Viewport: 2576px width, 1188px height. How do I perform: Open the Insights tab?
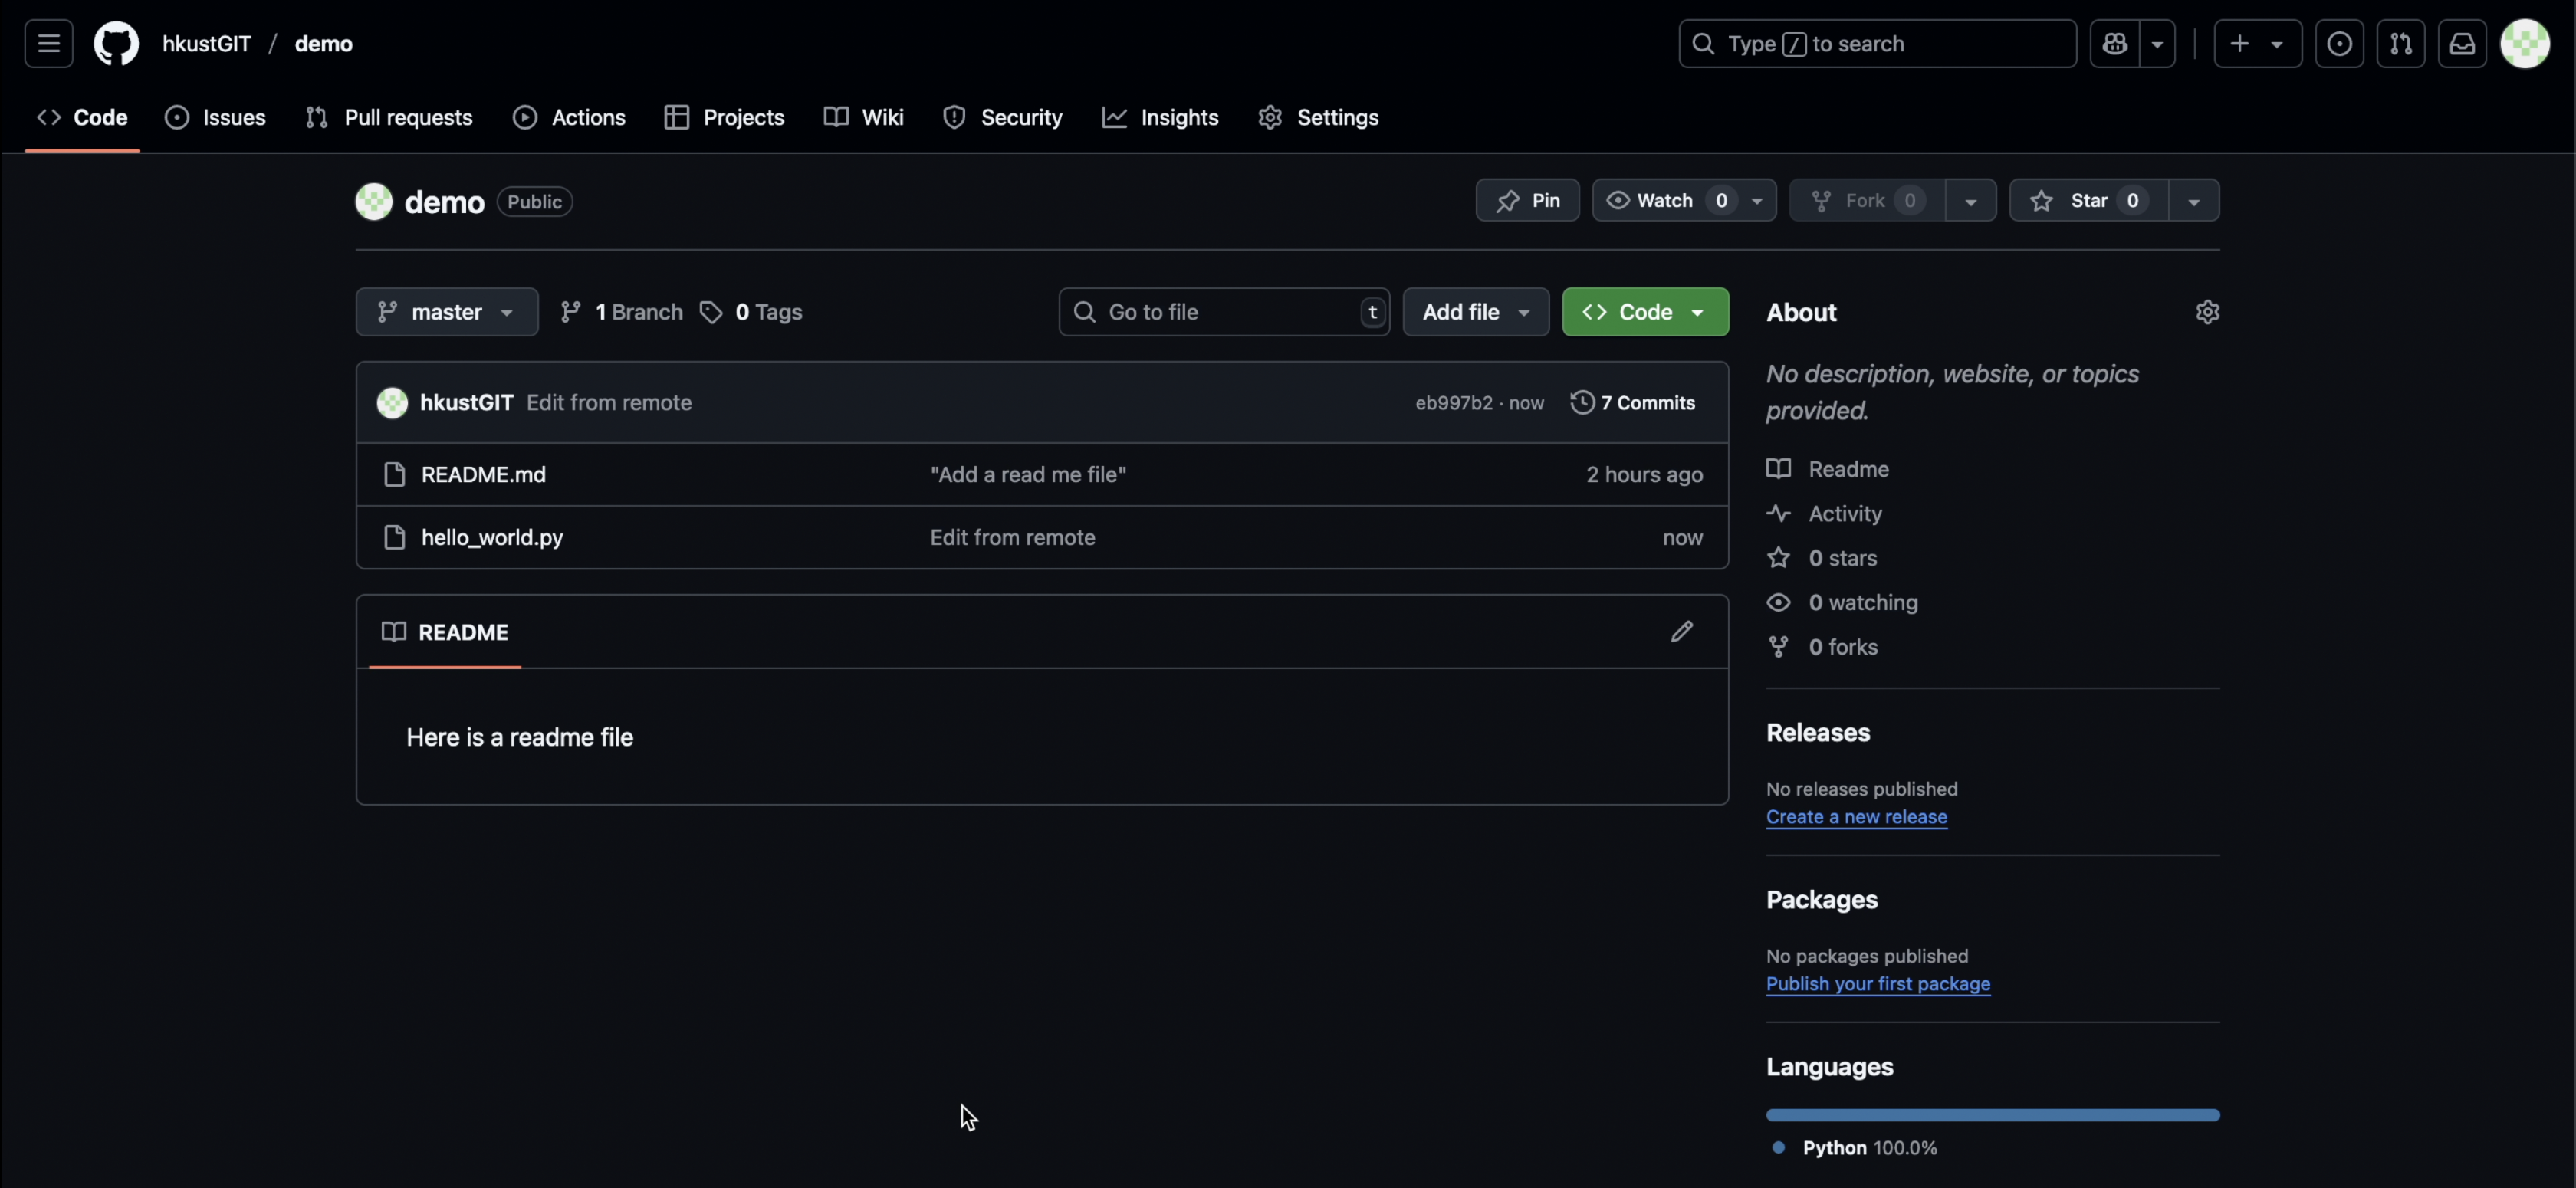pyautogui.click(x=1160, y=118)
